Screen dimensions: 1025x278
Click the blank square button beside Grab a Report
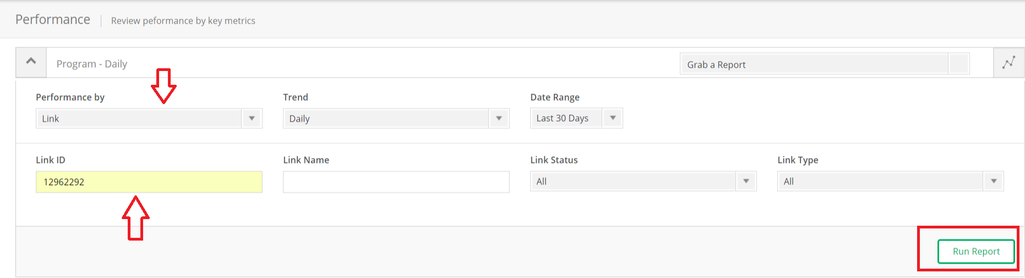pyautogui.click(x=959, y=64)
